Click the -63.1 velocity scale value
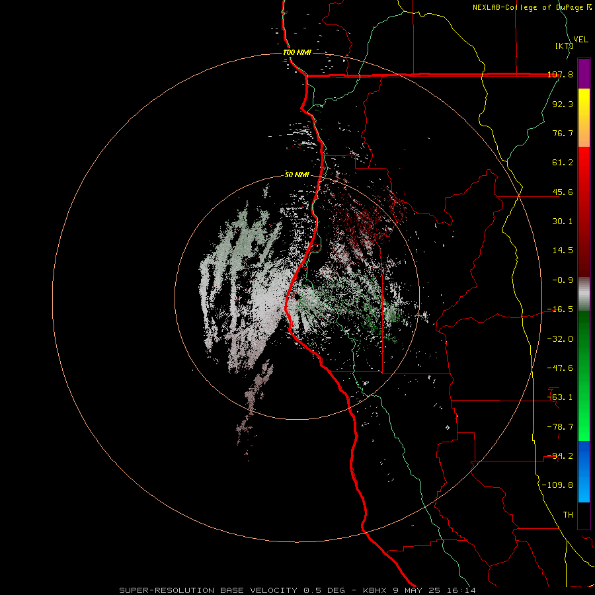The height and width of the screenshot is (595, 595). click(x=560, y=397)
